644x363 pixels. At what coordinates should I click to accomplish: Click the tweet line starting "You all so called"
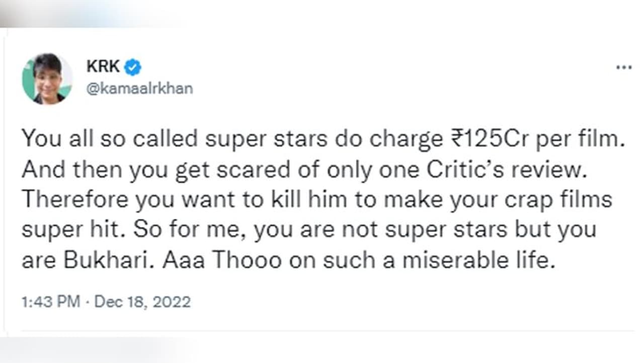coord(322,139)
